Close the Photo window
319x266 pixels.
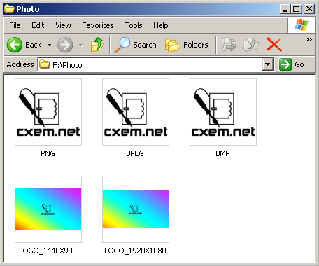click(x=309, y=9)
